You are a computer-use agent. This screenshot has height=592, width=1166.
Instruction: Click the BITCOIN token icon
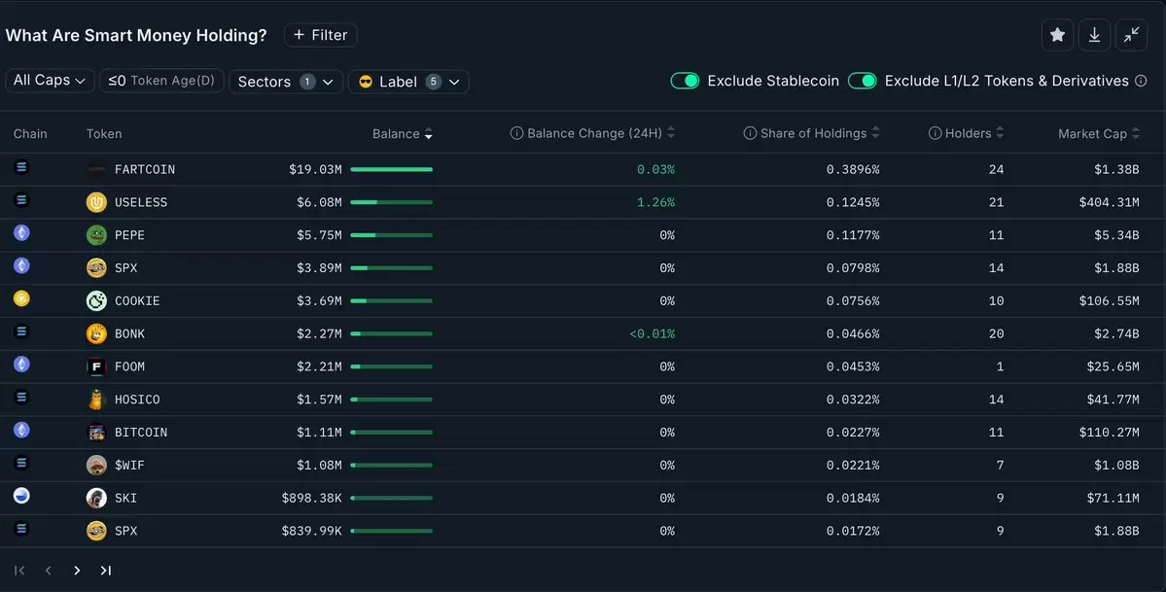pyautogui.click(x=96, y=433)
